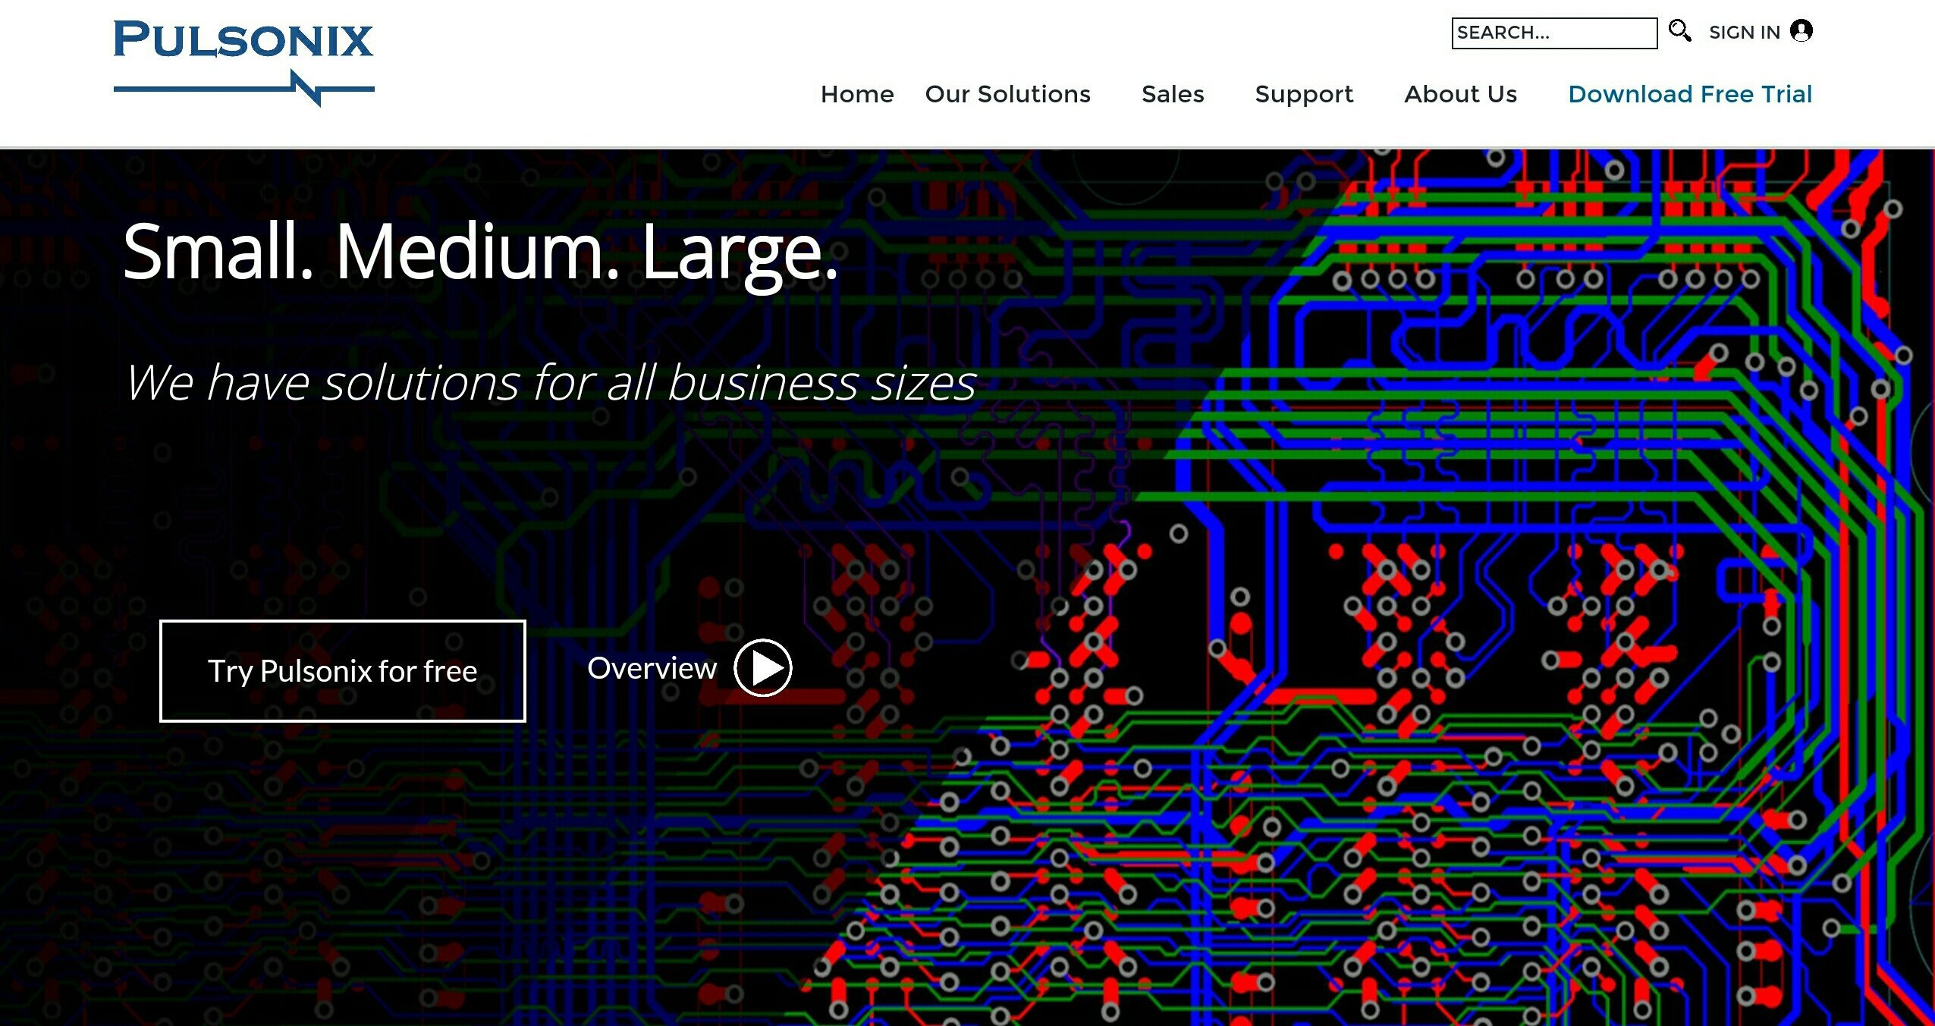Open the Sales menu
This screenshot has height=1026, width=1935.
[1173, 94]
